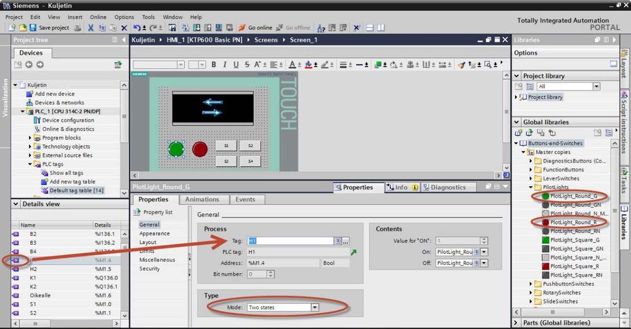Open the Info inspector tab
631x329 pixels.
(x=402, y=187)
